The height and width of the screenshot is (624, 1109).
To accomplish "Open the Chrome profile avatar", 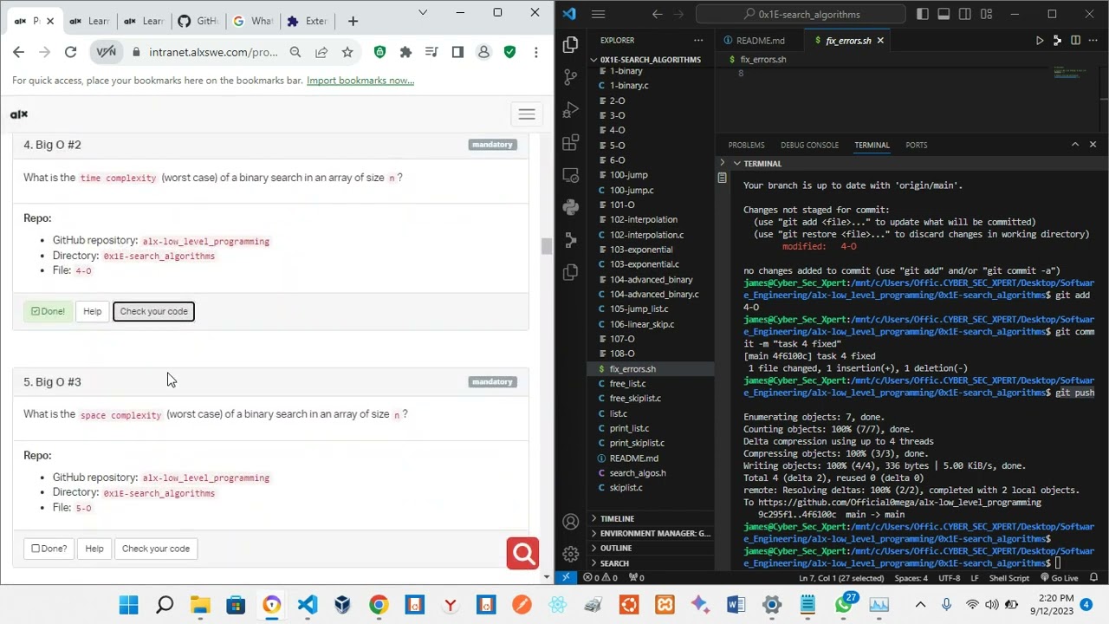I will 483,52.
